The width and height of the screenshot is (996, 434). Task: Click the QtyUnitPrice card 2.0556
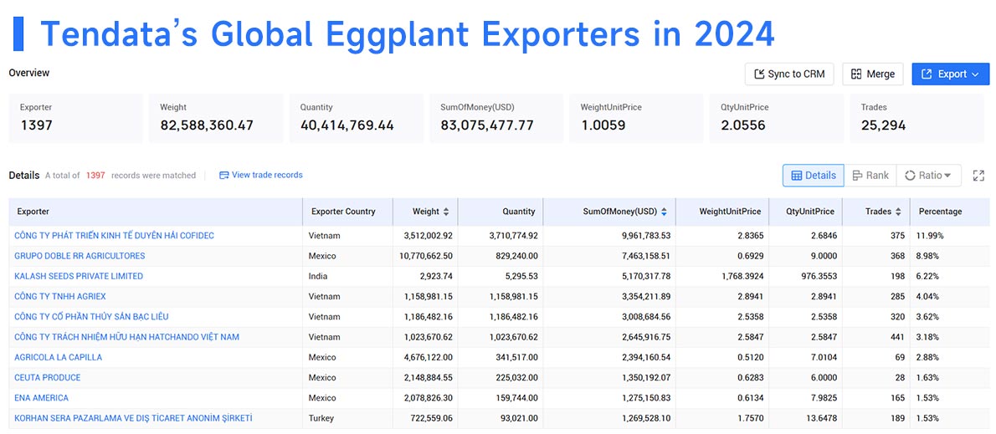(777, 118)
